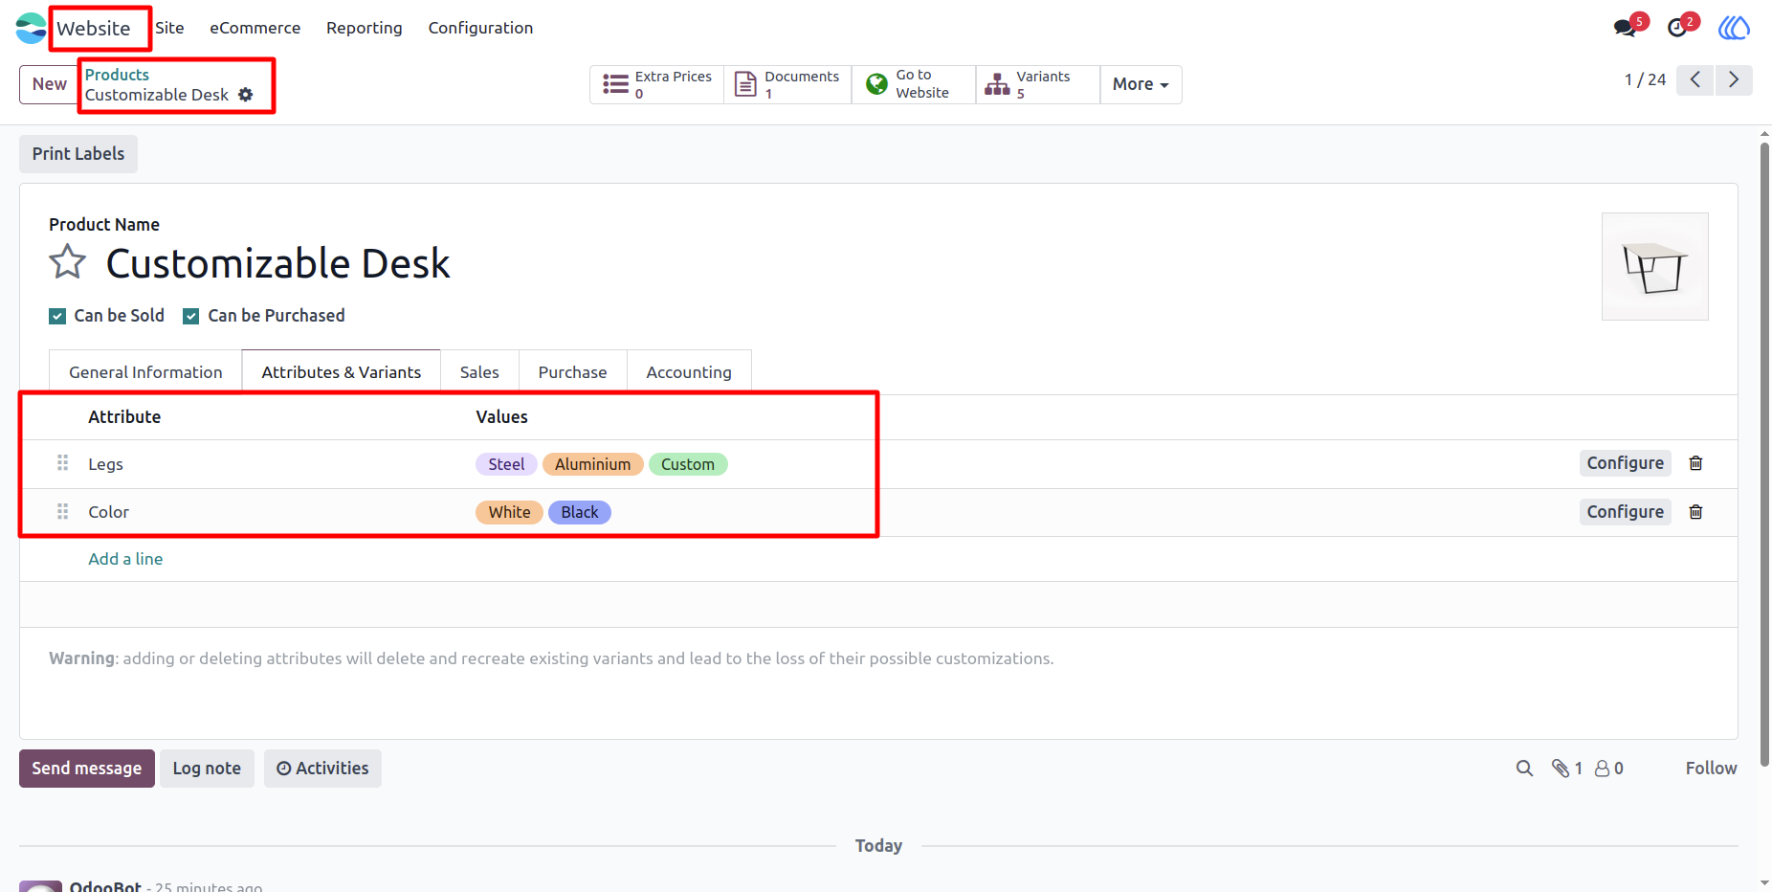Screen dimensions: 1772x892
Task: Click Go to Website globe button
Action: coord(914,84)
